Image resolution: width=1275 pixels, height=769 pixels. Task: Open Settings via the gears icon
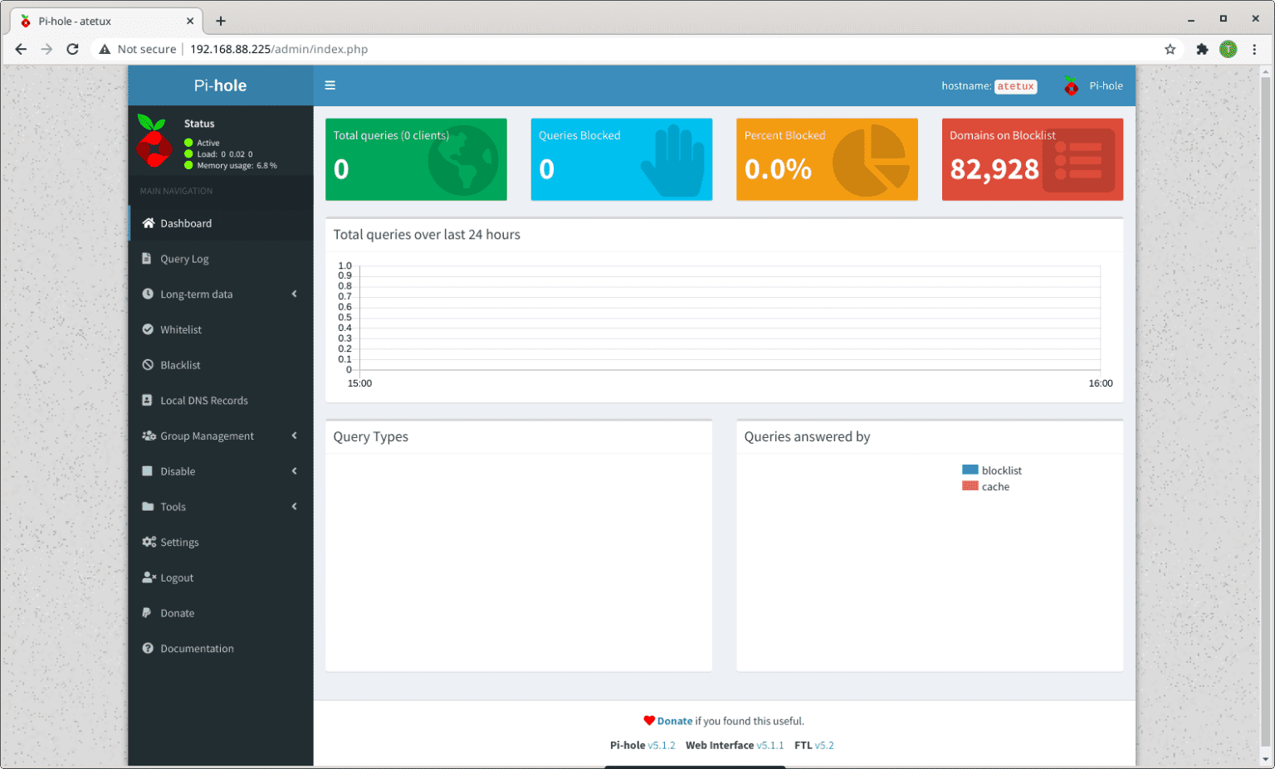(149, 542)
